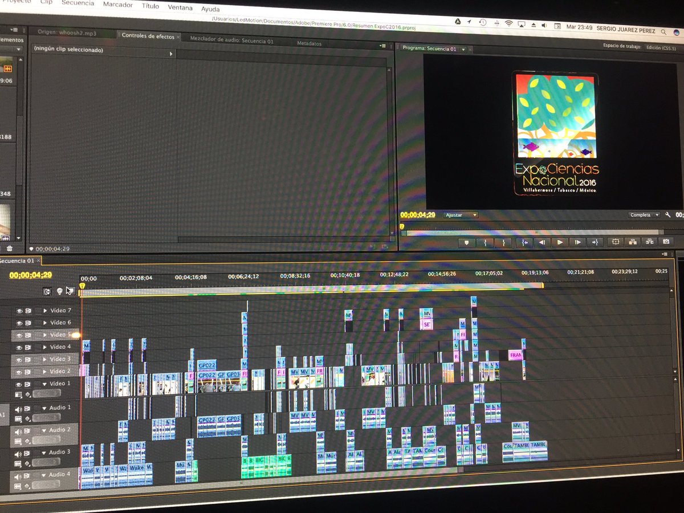684x513 pixels.
Task: Expand the Video 2 track
Action: coord(45,371)
